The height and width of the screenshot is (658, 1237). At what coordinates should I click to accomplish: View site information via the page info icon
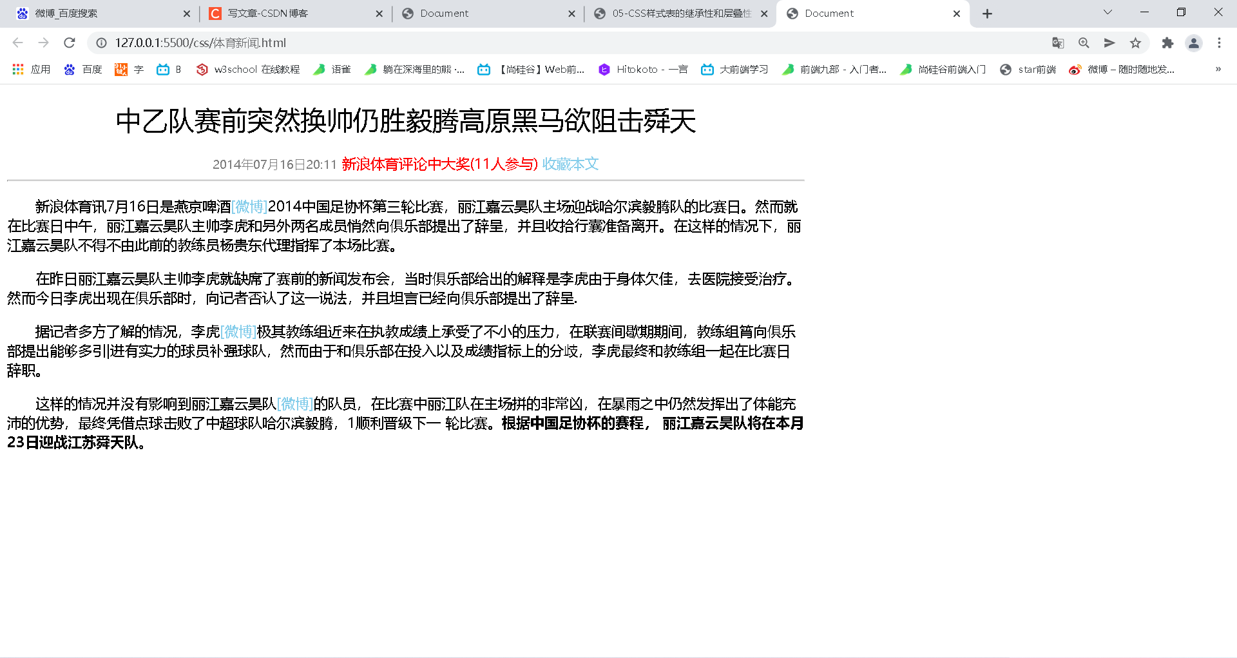tap(101, 43)
